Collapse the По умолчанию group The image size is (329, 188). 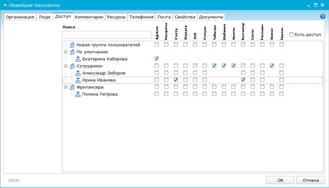coord(66,52)
